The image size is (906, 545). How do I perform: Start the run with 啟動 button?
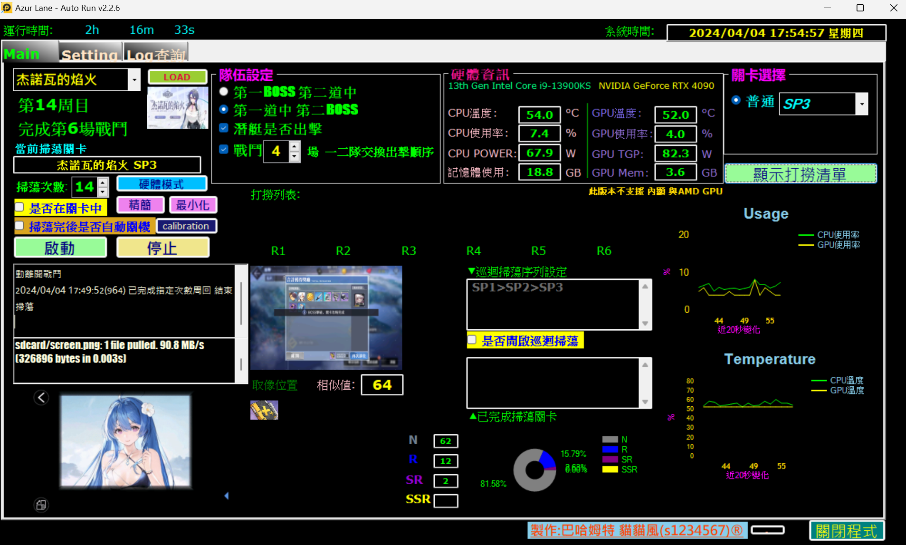(x=60, y=248)
